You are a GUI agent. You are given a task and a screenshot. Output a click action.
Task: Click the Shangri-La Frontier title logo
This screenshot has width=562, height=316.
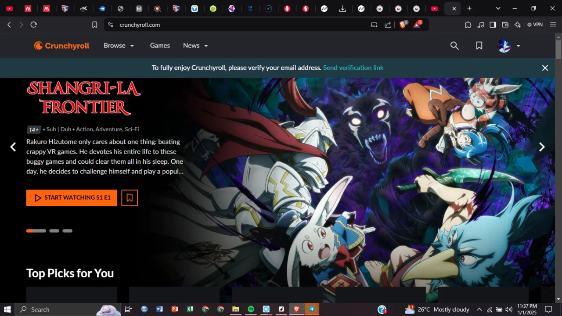click(83, 98)
